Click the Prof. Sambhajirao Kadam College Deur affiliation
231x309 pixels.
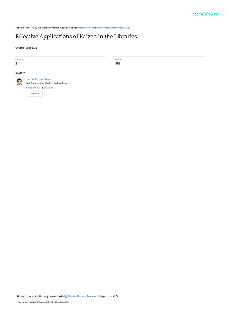[46, 83]
